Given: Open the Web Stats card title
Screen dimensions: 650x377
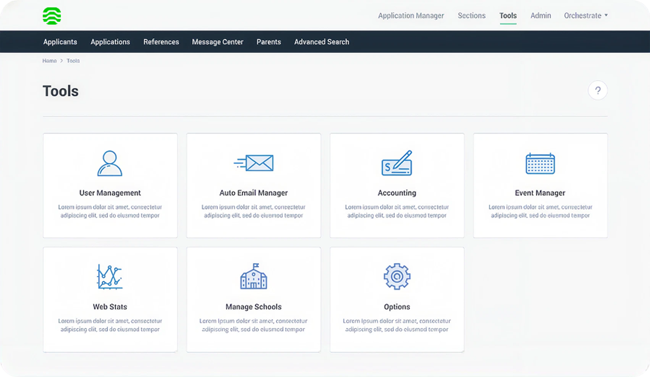Looking at the screenshot, I should (x=110, y=307).
